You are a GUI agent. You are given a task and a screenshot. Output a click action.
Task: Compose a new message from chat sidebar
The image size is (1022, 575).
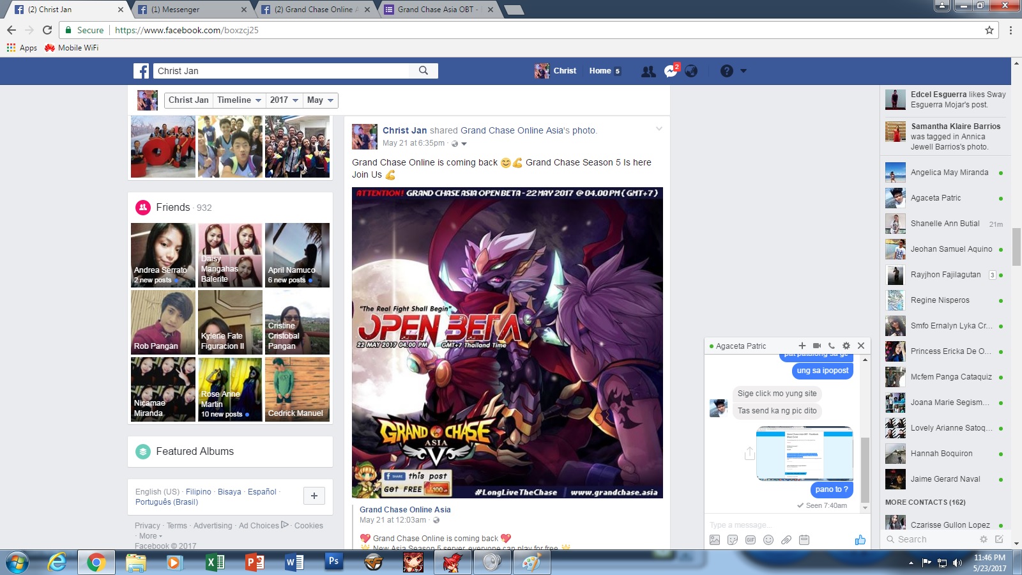999,539
